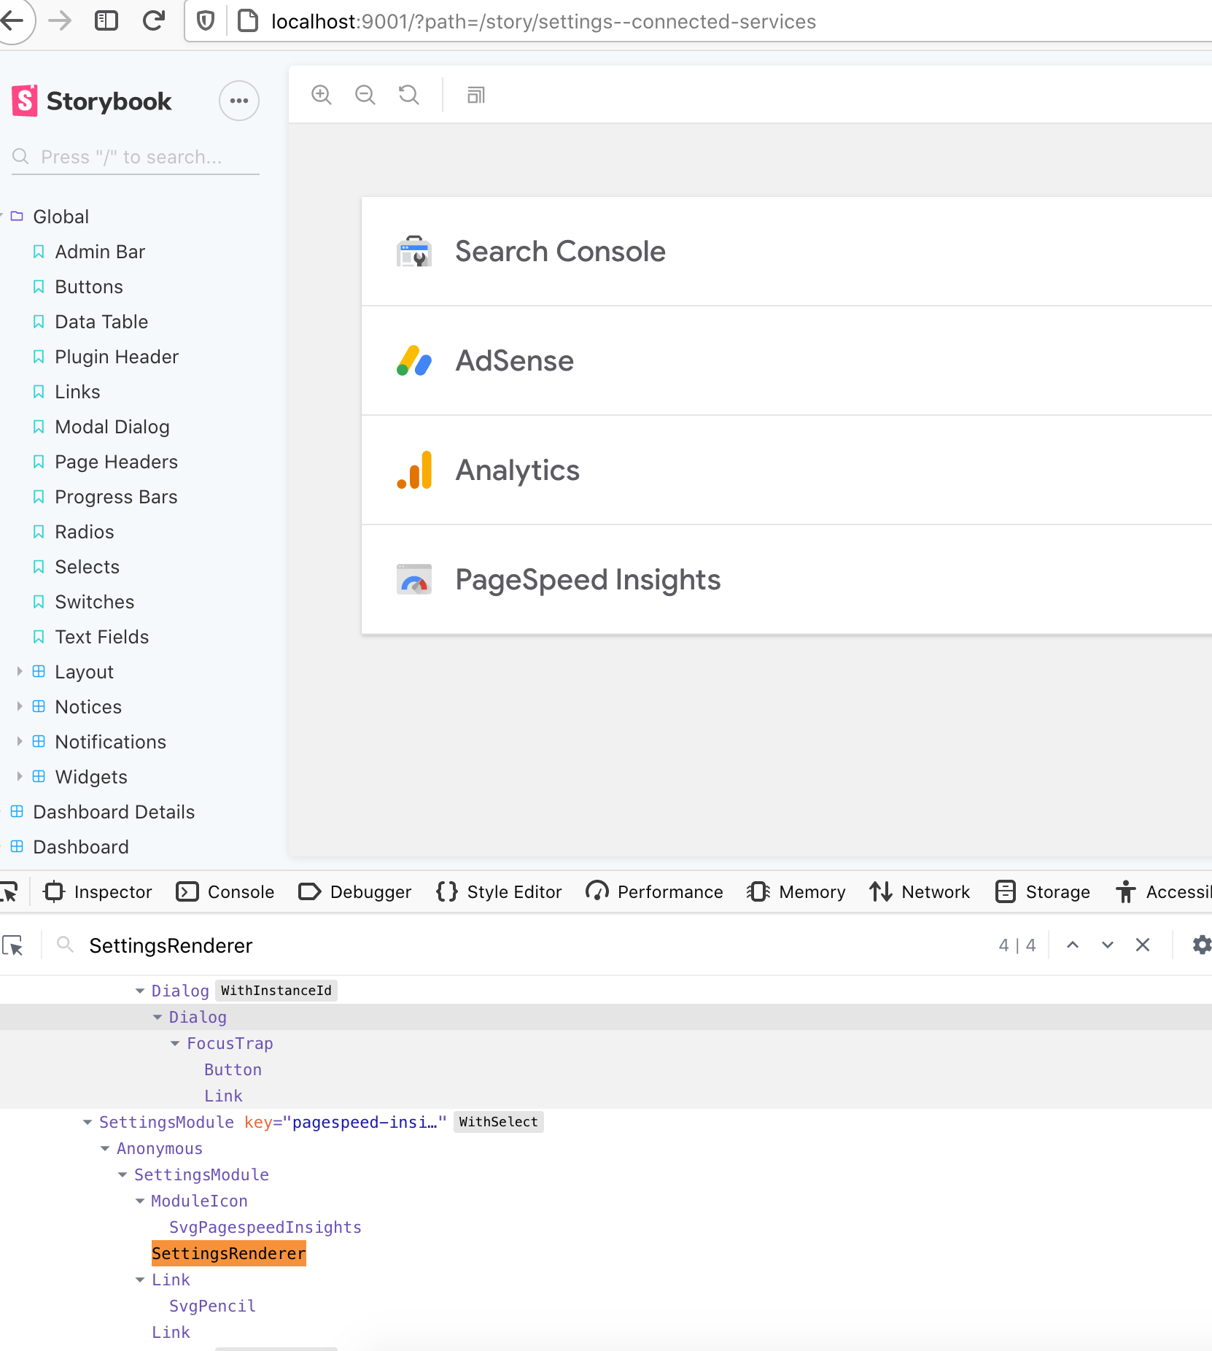Open the Text Fields story
This screenshot has height=1351, width=1212.
click(102, 637)
